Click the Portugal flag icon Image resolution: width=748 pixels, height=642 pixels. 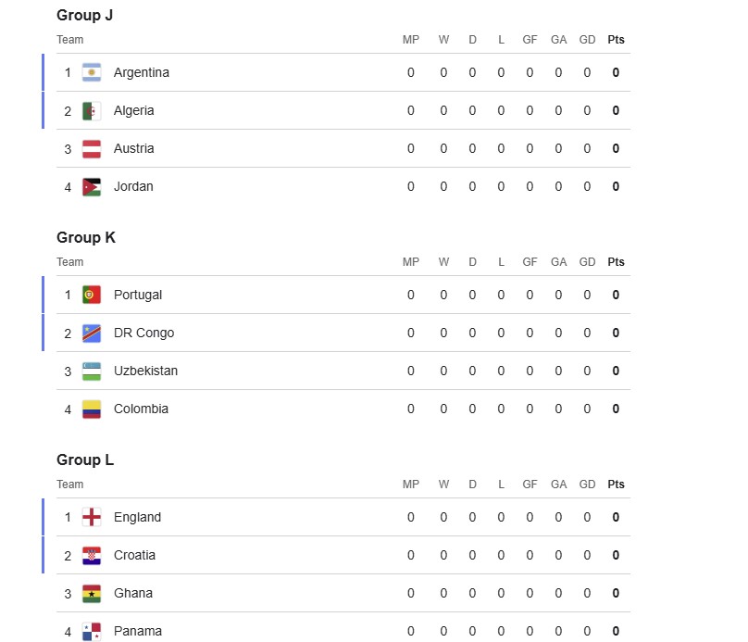coord(91,295)
